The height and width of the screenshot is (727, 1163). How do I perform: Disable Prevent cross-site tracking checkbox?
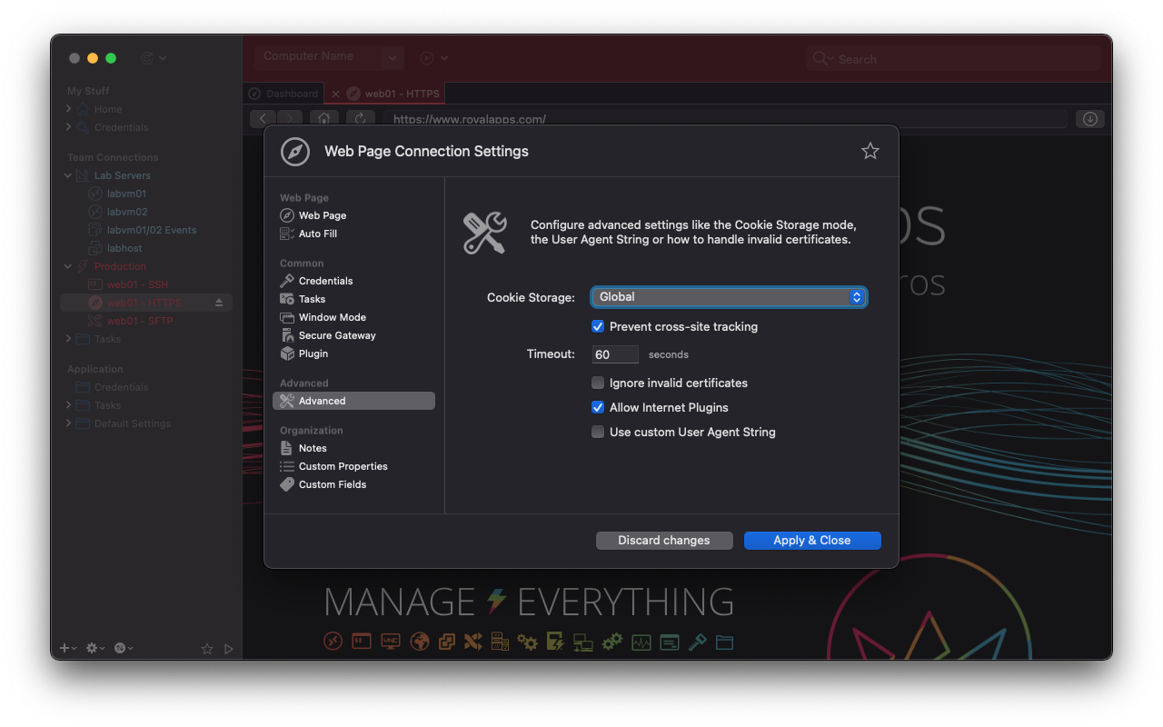tap(598, 326)
